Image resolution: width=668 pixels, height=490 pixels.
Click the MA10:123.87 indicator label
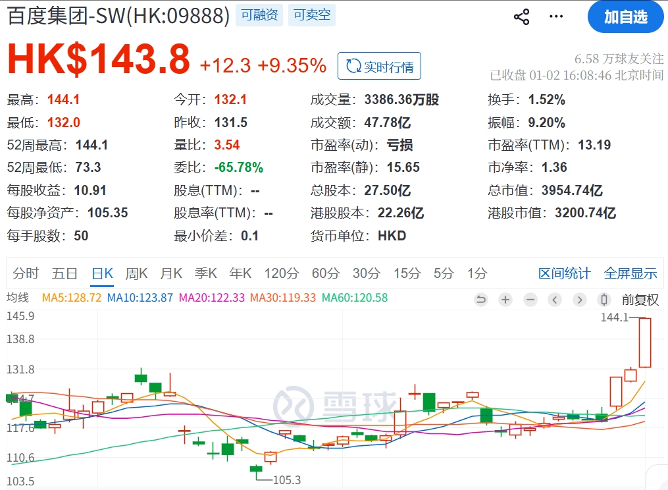[140, 297]
